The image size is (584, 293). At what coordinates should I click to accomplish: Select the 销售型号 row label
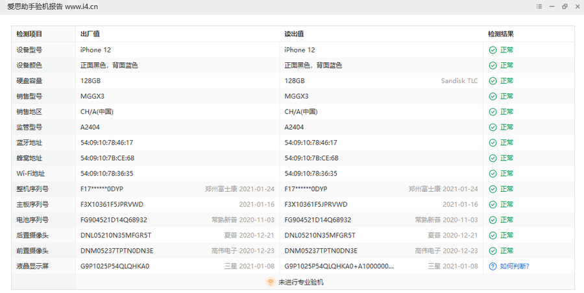(x=29, y=97)
